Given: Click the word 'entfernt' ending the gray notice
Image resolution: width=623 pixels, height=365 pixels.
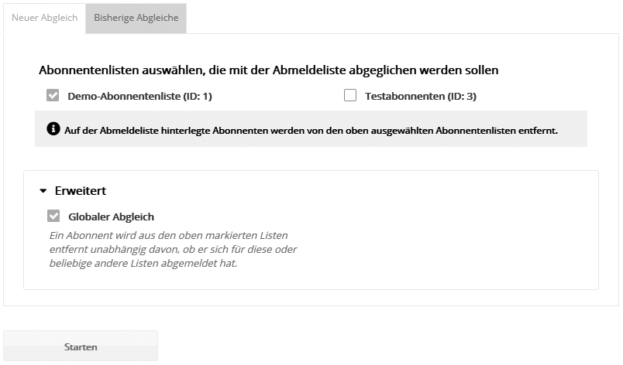Looking at the screenshot, I should [x=539, y=130].
